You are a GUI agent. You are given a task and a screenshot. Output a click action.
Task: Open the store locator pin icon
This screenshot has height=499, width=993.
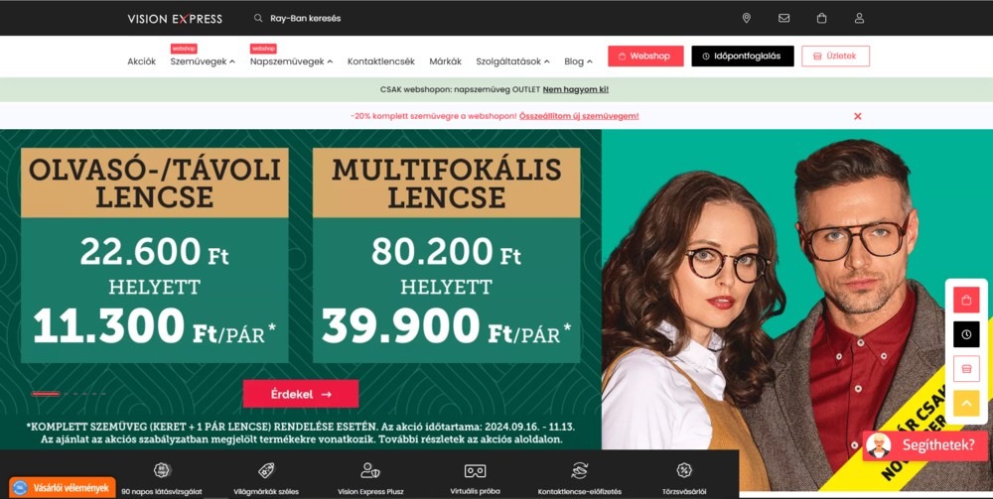tap(746, 18)
